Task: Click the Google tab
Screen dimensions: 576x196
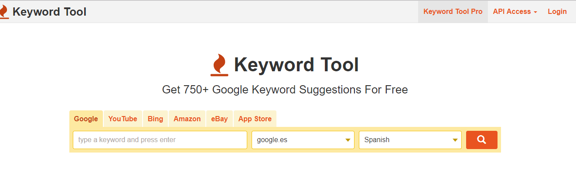Action: coord(86,119)
